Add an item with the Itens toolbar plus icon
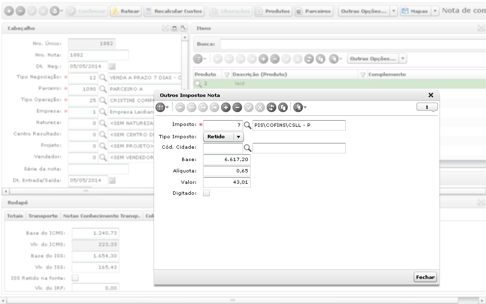486x304 pixels. [263, 59]
